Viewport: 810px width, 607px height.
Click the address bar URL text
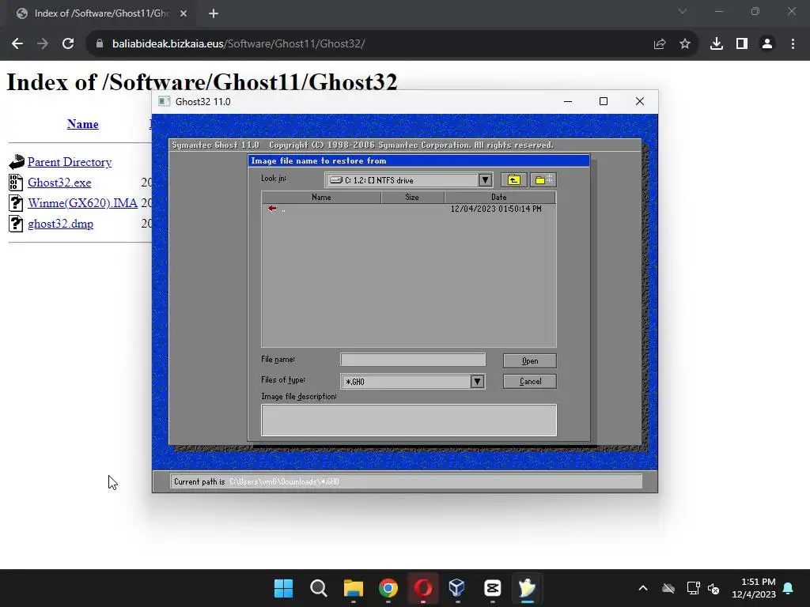click(239, 44)
